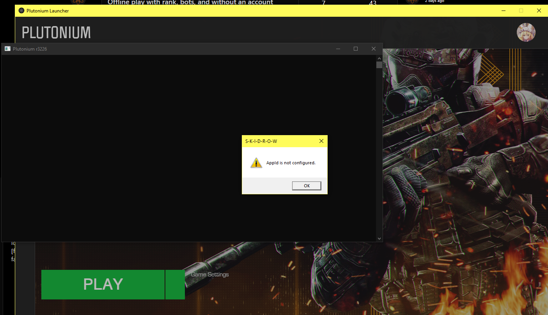Open the dropdown segment beside PLAY

[175, 285]
